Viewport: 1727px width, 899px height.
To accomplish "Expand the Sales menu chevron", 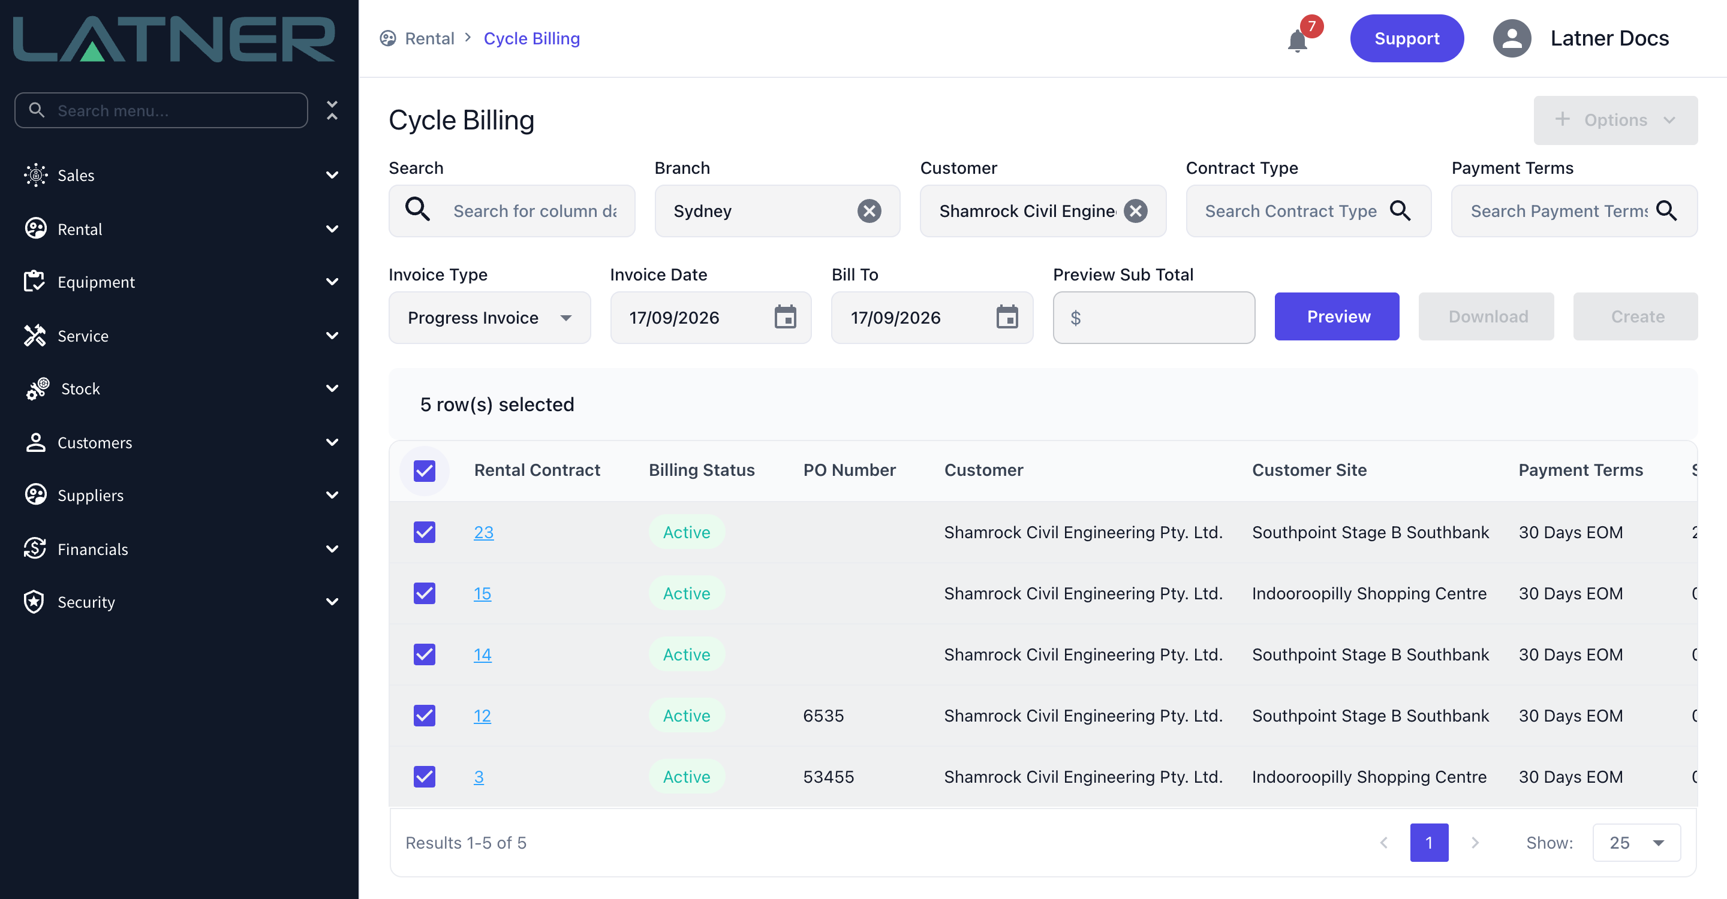I will 332,175.
